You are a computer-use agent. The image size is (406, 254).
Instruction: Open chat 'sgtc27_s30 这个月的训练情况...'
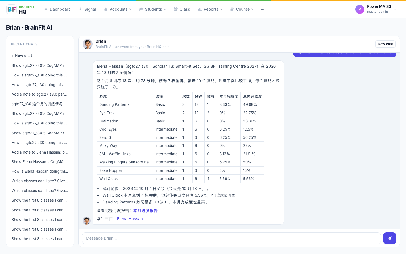click(40, 104)
